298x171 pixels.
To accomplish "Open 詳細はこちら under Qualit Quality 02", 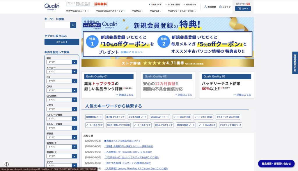I will coord(183,95).
